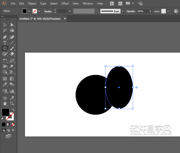The image size is (180, 153).
Task: Open the Effect menu
Action: pyautogui.click(x=65, y=4)
